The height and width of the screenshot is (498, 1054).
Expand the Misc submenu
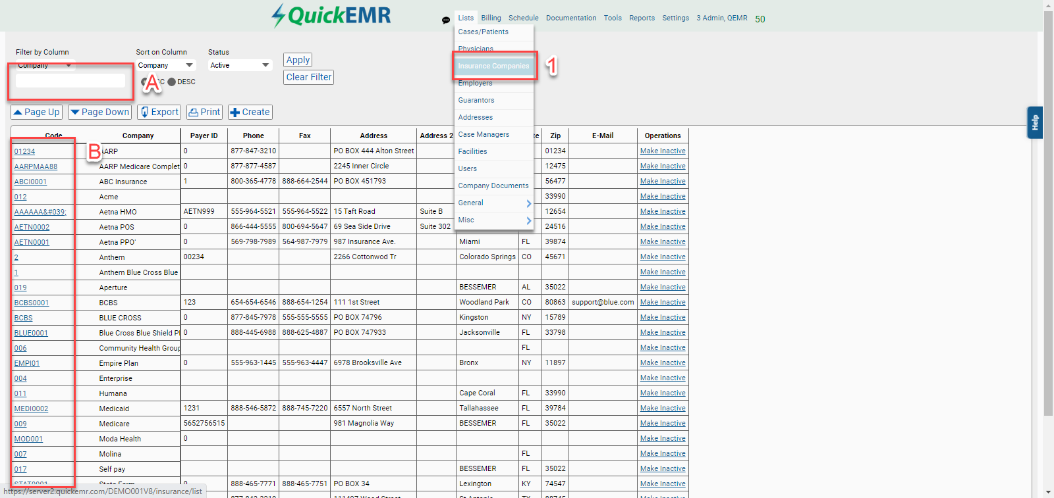pos(494,220)
